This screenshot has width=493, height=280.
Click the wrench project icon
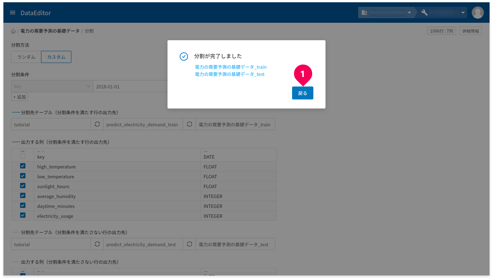click(x=425, y=13)
